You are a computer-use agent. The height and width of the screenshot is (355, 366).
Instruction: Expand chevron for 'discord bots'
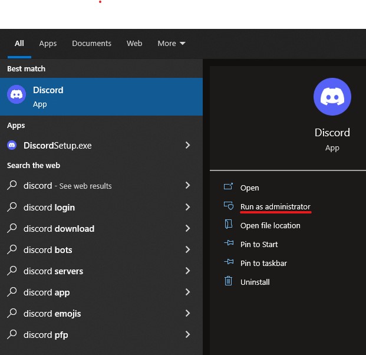pos(187,249)
